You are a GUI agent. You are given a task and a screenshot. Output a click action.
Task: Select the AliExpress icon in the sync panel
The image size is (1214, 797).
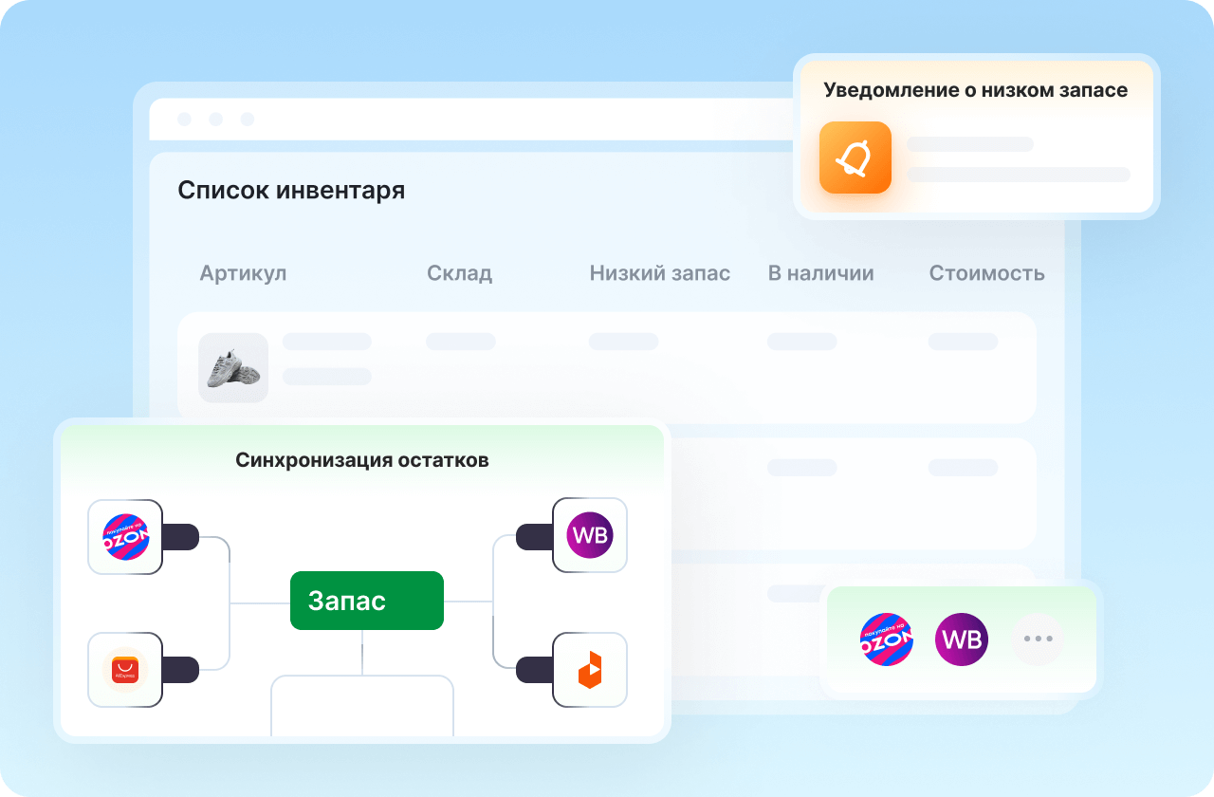(x=125, y=670)
